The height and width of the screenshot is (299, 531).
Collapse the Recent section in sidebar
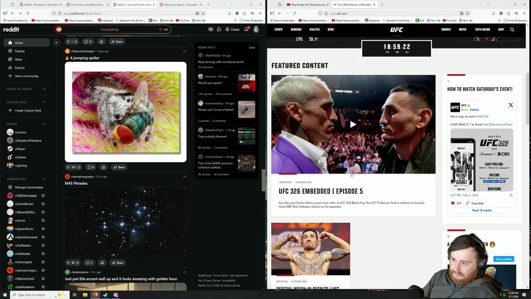(44, 124)
